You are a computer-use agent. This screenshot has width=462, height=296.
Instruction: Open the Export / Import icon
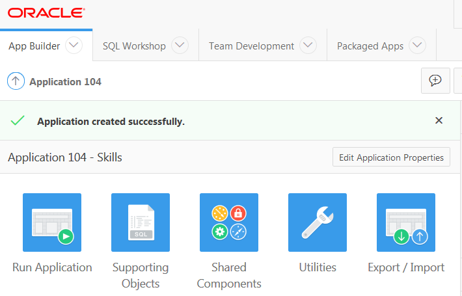coord(406,222)
